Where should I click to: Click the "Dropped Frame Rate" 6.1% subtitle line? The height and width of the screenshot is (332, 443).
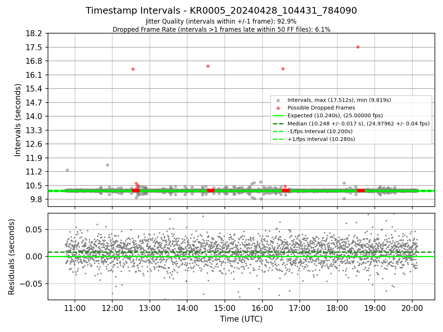221,30
